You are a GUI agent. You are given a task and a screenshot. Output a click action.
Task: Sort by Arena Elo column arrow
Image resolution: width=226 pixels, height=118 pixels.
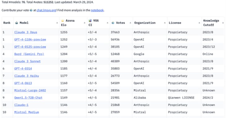[x=85, y=23]
